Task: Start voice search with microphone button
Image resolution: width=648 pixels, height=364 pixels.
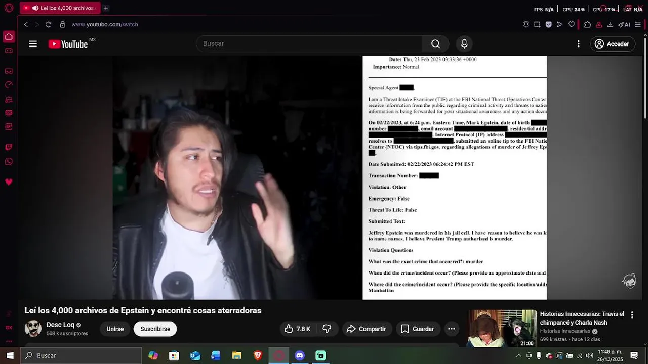Action: pos(464,44)
